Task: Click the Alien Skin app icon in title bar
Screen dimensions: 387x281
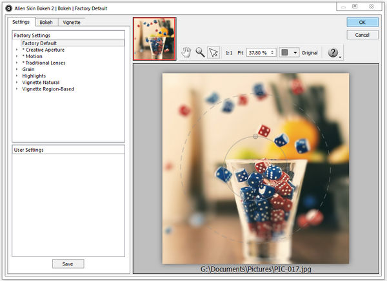Action: [x=6, y=7]
